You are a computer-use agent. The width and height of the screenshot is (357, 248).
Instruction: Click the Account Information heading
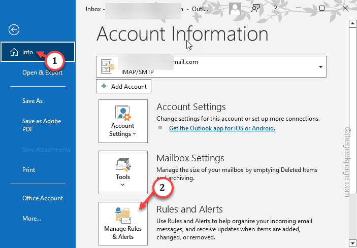(x=182, y=34)
